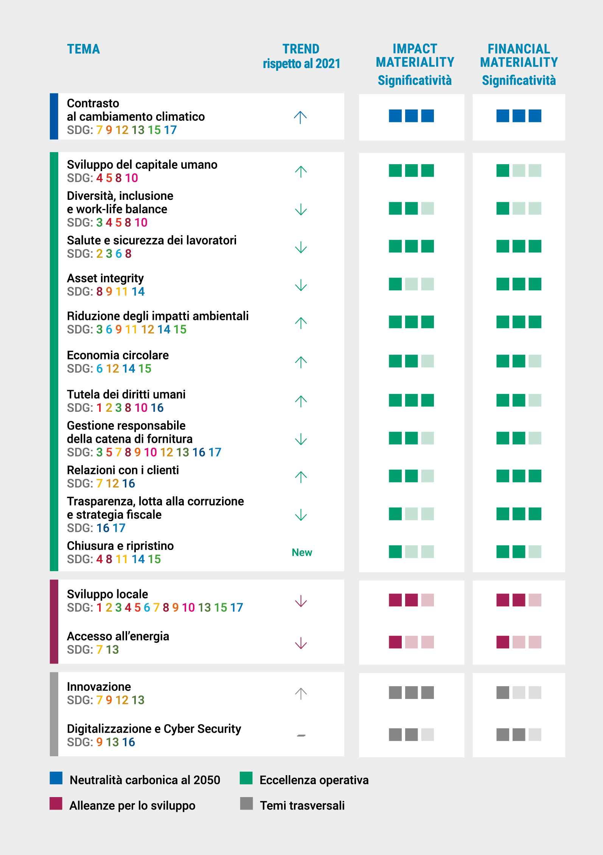The width and height of the screenshot is (603, 855).
Task: Click the "New" trend label for Chiusura e ripristino
Action: click(x=302, y=553)
